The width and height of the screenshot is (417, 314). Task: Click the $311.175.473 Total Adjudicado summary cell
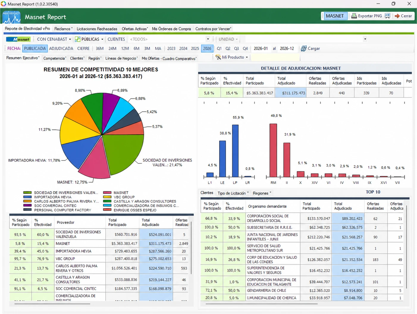coord(290,93)
